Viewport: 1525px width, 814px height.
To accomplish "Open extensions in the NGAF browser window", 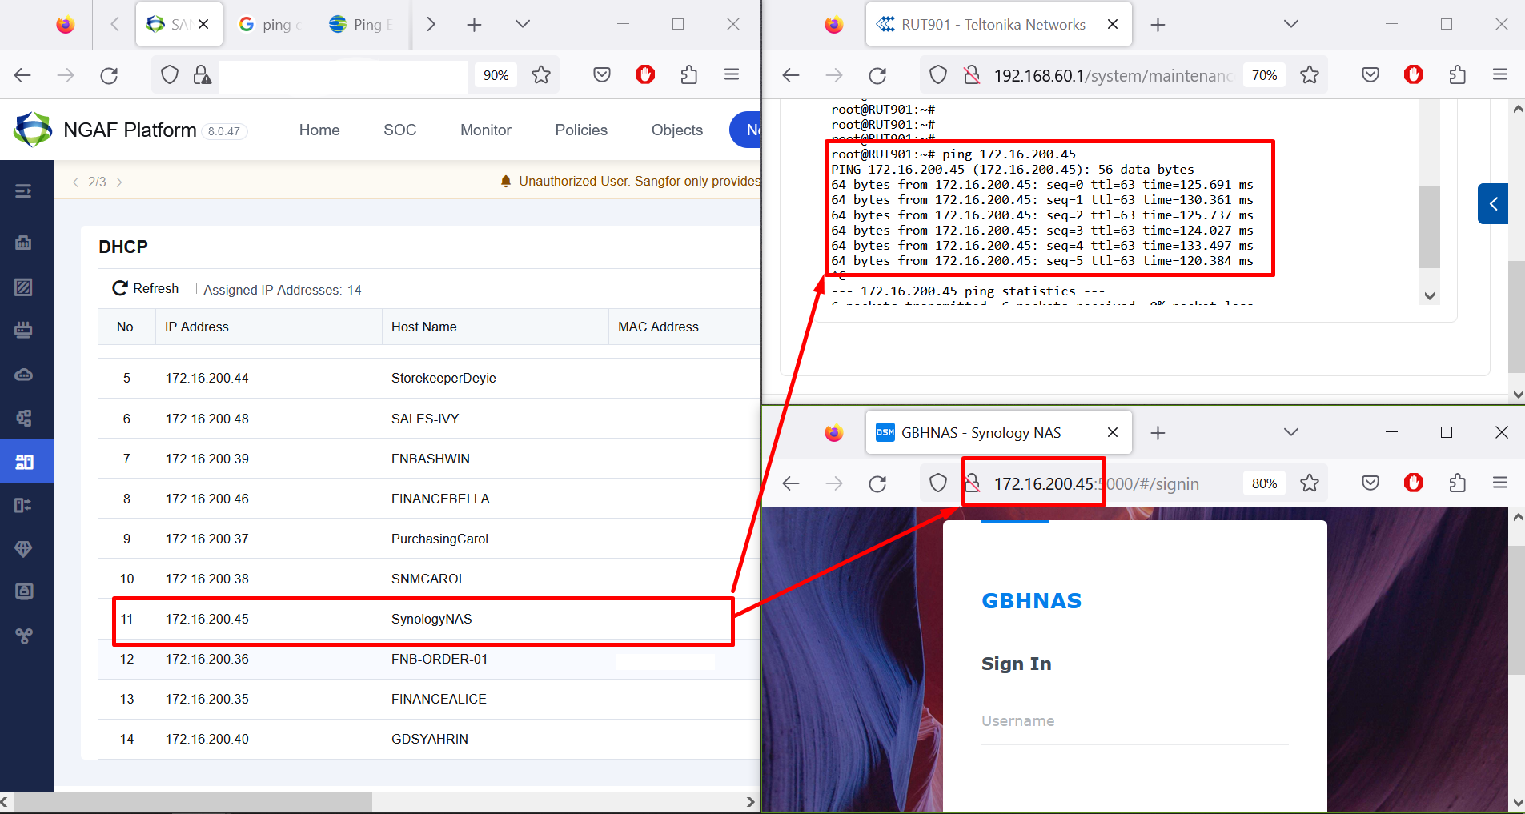I will coord(688,75).
